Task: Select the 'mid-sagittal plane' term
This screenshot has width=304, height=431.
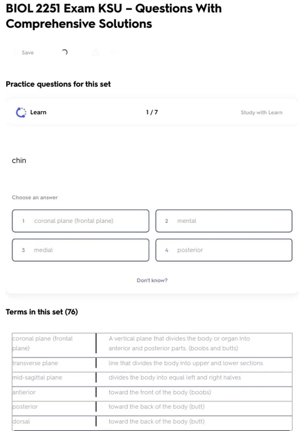Action: coord(37,378)
